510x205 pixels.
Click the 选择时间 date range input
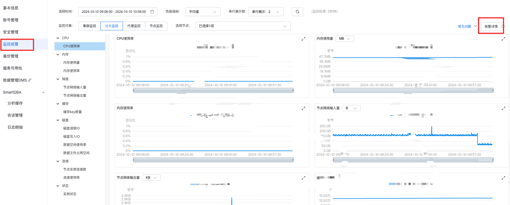click(x=118, y=12)
